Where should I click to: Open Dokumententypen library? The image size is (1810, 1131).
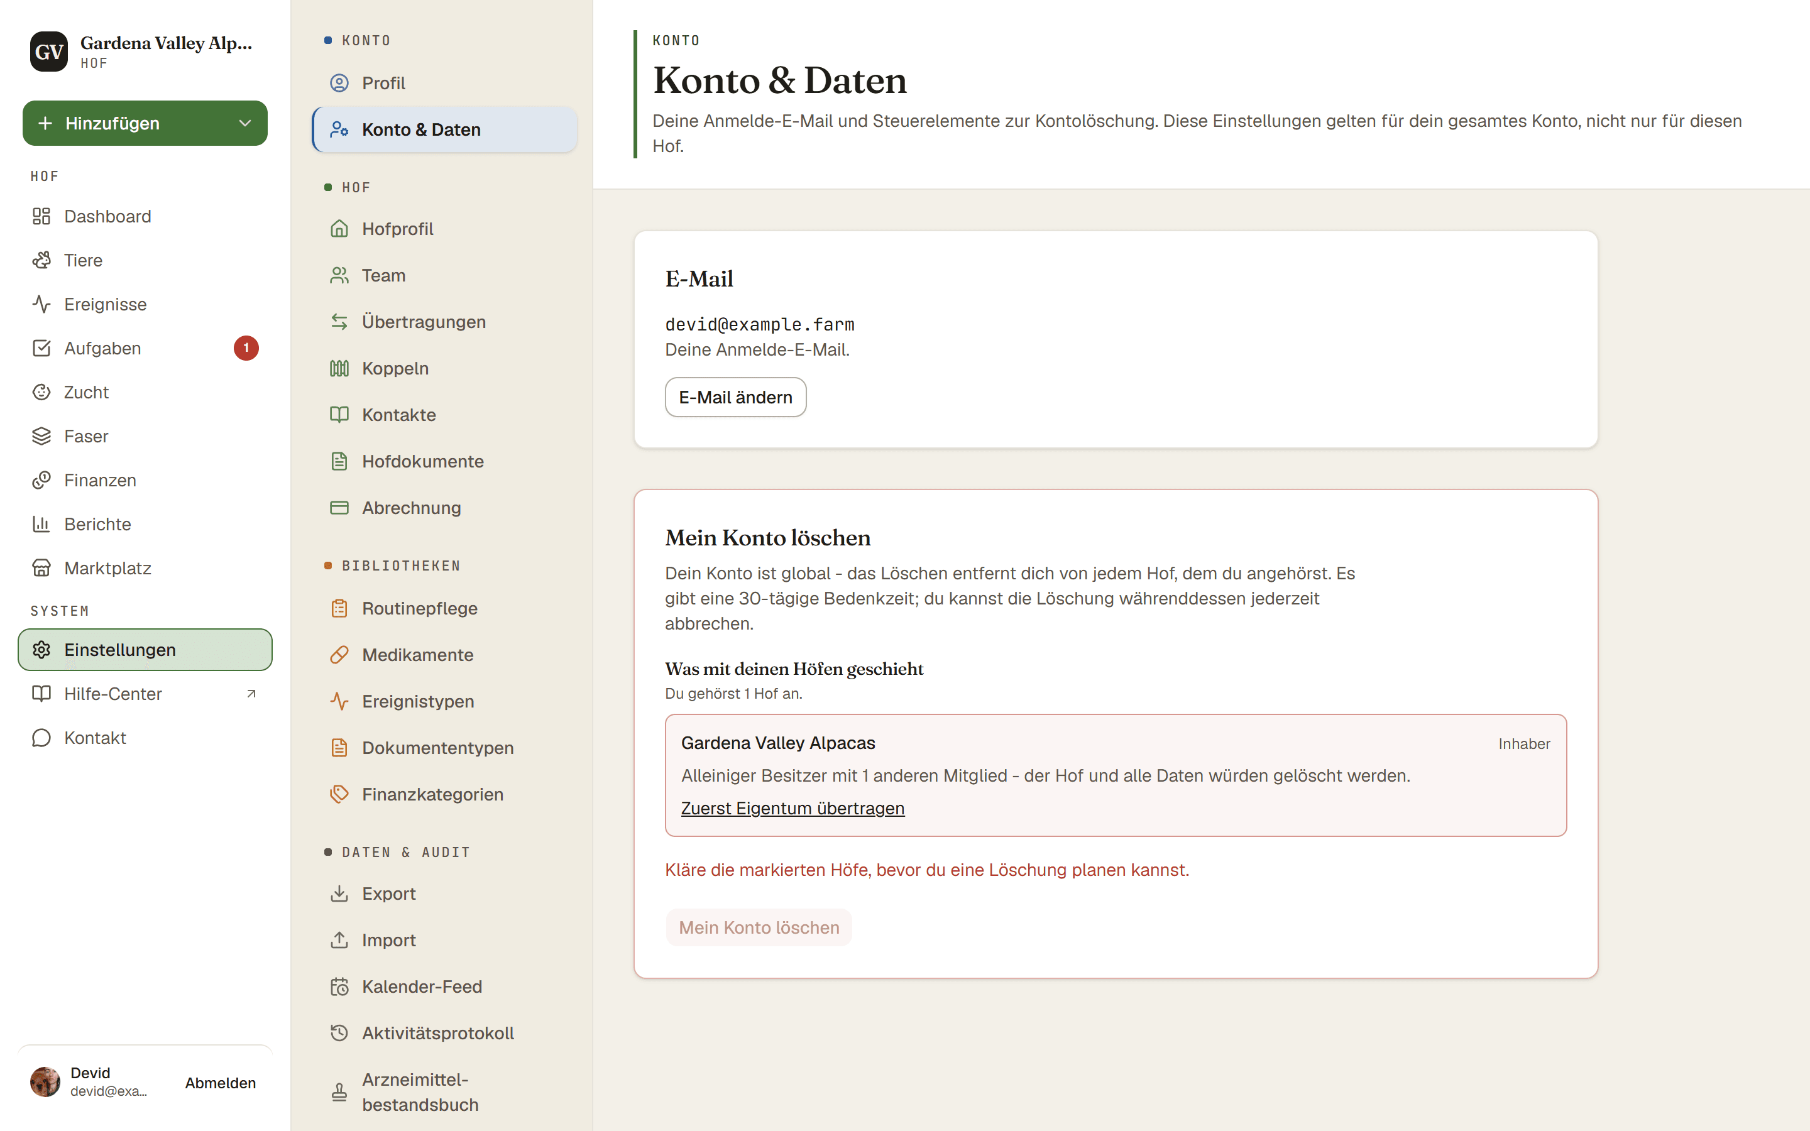444,748
